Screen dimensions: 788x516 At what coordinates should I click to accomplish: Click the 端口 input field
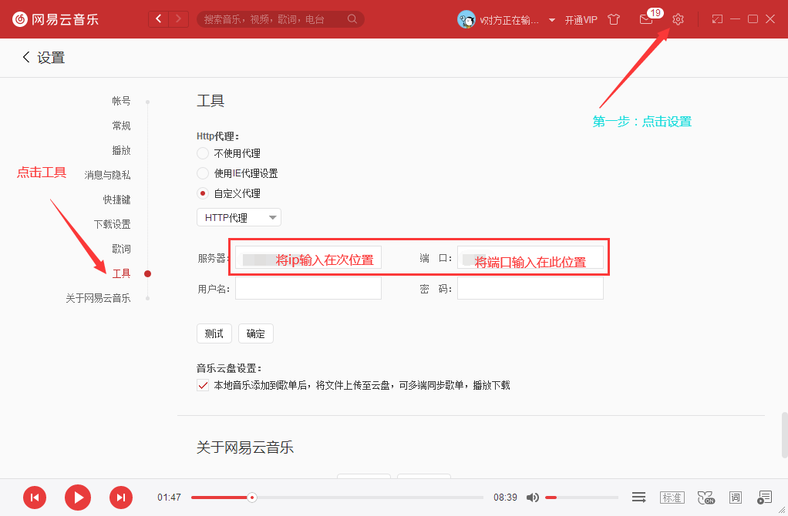(530, 257)
